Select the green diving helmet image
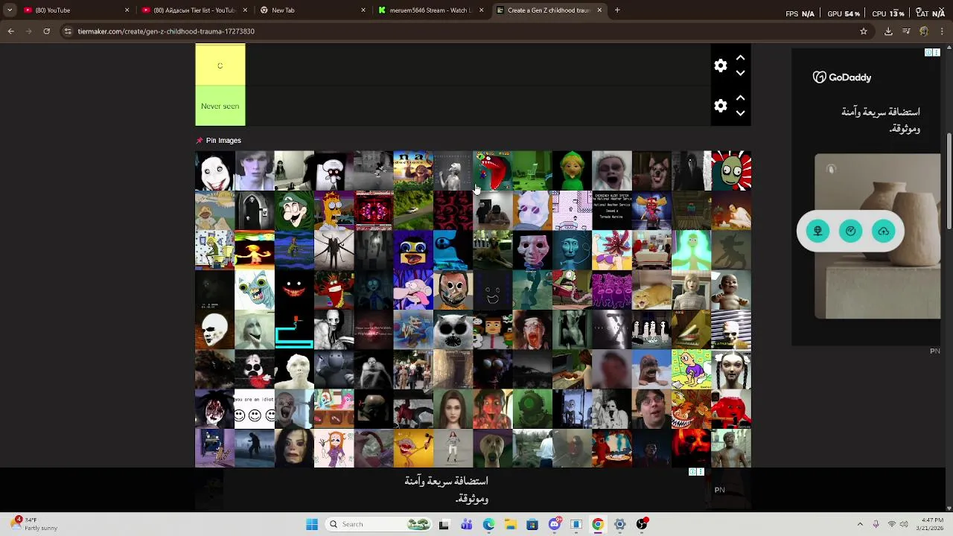The image size is (953, 536). [x=532, y=409]
